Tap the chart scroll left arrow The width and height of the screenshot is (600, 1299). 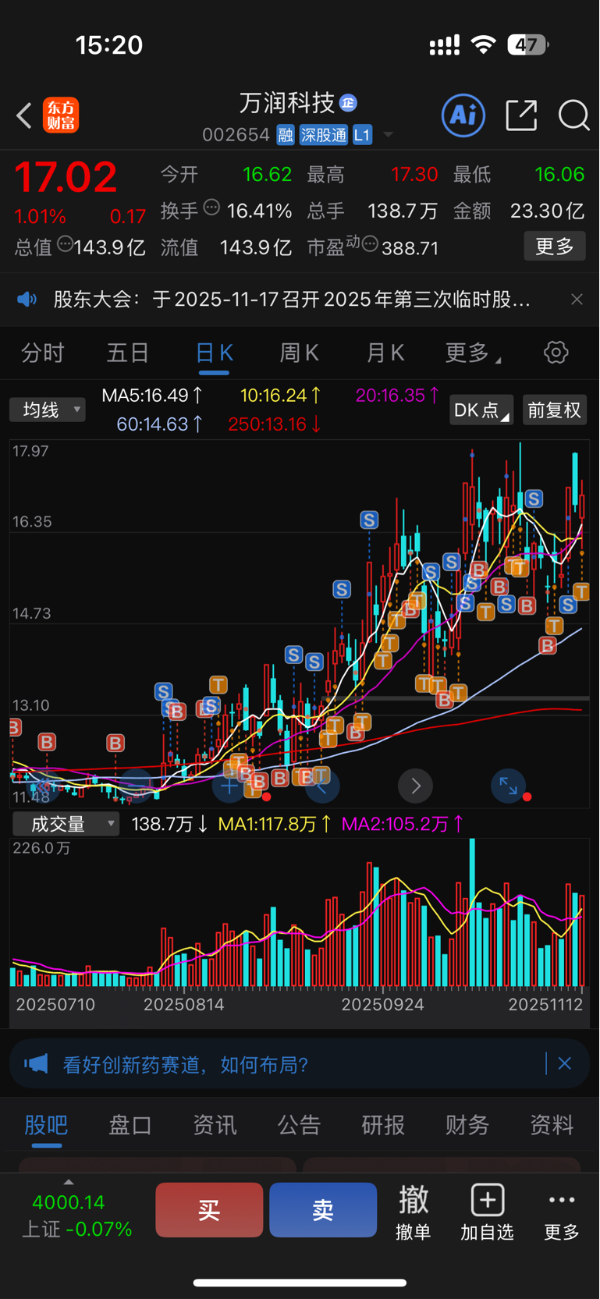coord(322,786)
